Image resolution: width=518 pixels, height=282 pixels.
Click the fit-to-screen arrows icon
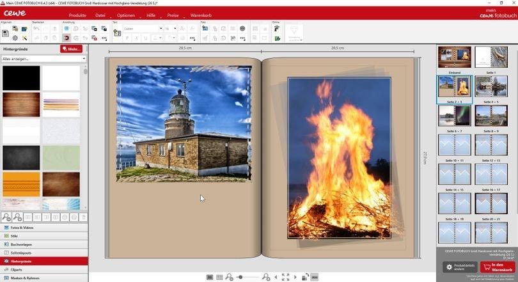pos(285,277)
